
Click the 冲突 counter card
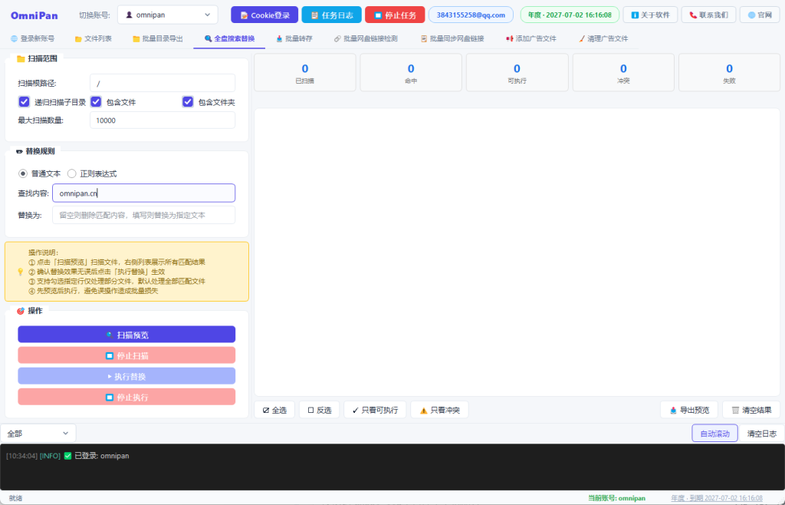(x=623, y=73)
